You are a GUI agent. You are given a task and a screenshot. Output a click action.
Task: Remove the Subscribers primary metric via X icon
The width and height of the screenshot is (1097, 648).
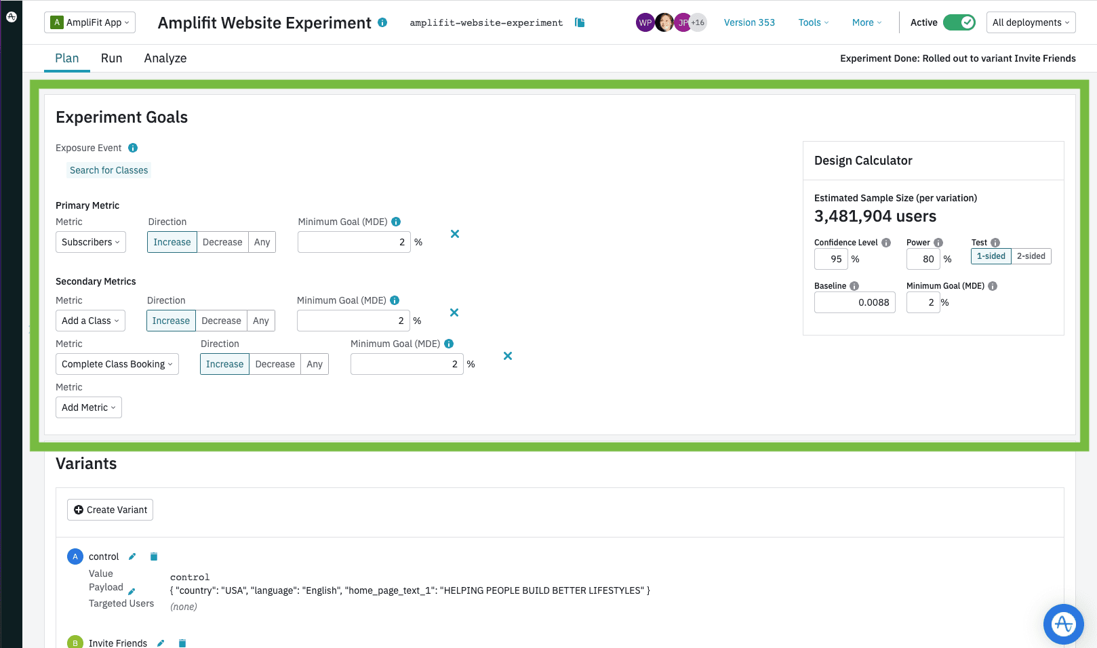click(454, 234)
